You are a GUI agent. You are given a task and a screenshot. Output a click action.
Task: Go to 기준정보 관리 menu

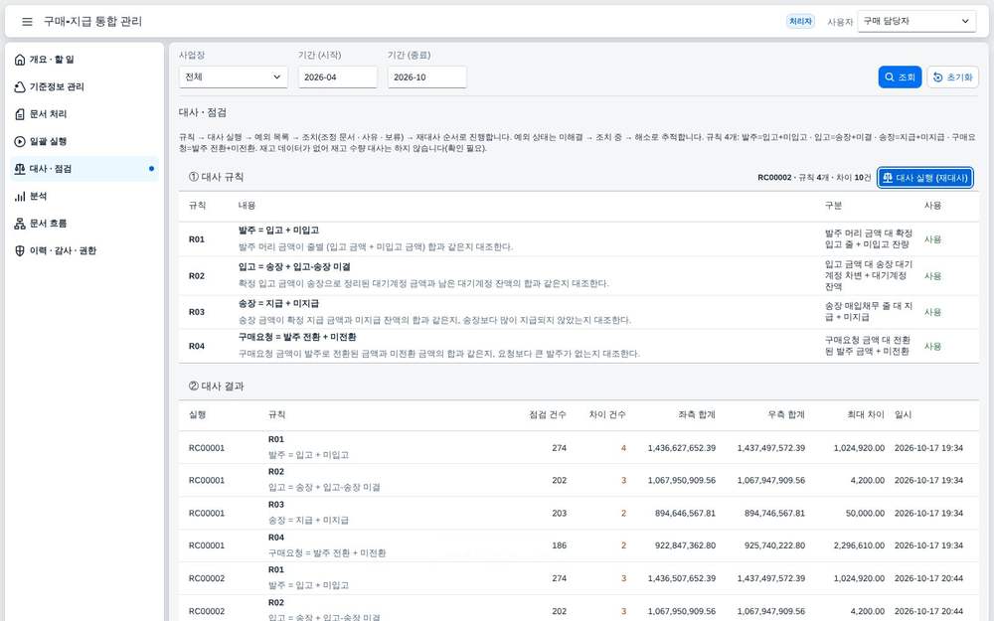click(x=84, y=86)
